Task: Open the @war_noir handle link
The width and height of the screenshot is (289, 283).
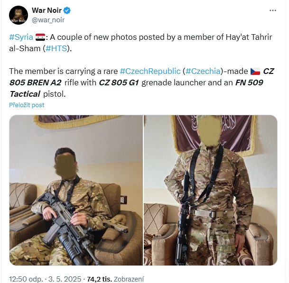Action: (48, 20)
